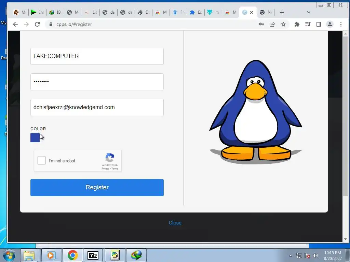Click the scrollbar up arrow
The width and height of the screenshot is (350, 262).
(x=345, y=34)
